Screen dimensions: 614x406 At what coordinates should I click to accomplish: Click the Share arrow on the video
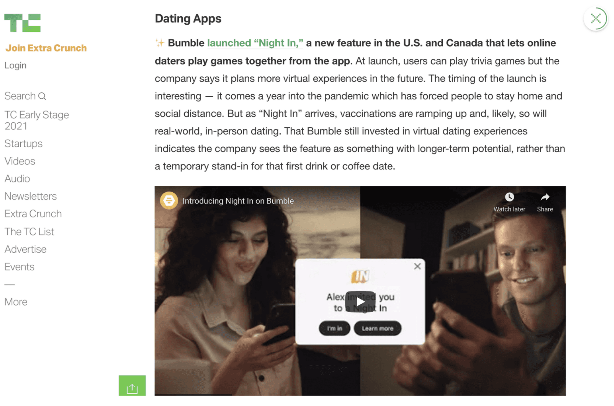(x=545, y=197)
